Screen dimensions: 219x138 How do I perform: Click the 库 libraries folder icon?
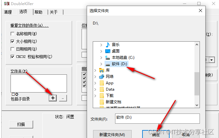[102, 70]
